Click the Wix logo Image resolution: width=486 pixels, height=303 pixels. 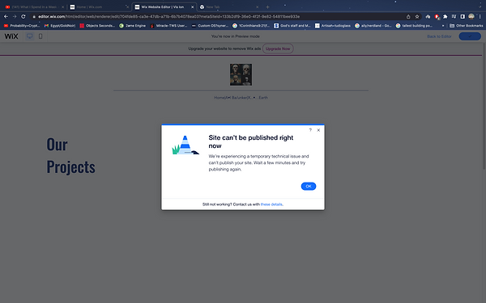tap(11, 36)
